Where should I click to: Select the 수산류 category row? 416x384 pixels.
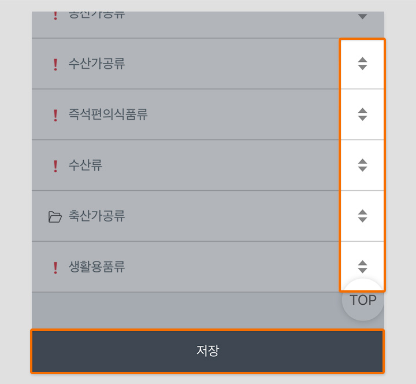[x=185, y=165]
